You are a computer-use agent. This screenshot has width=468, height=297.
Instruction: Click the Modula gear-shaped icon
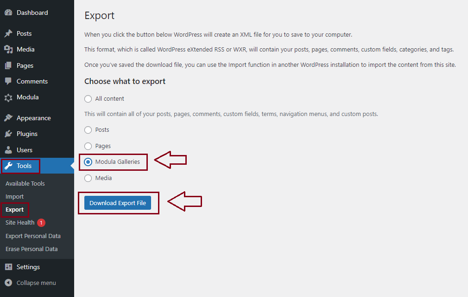[x=8, y=97]
